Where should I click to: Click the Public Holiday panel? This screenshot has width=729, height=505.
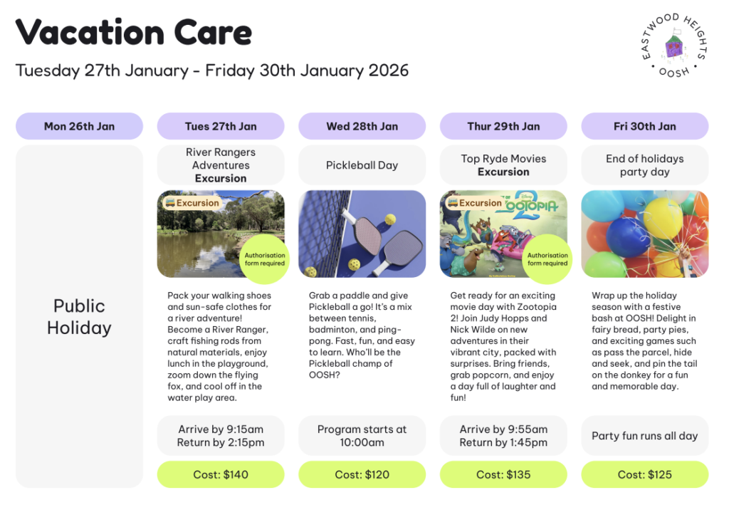point(79,316)
